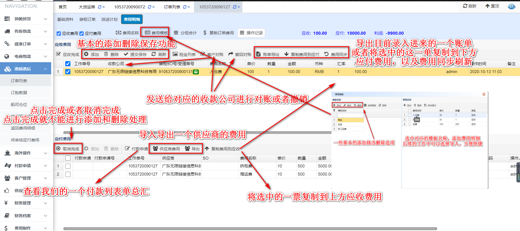Screen dimensions: 520x231
Task: Click 复制费用到应付 down-arrow icon
Action: tap(286, 54)
